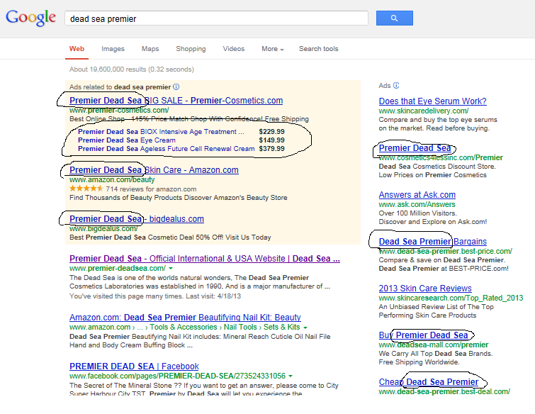535x414 pixels.
Task: Open 'Answers at Ask.com' ad
Action: pyautogui.click(x=417, y=195)
